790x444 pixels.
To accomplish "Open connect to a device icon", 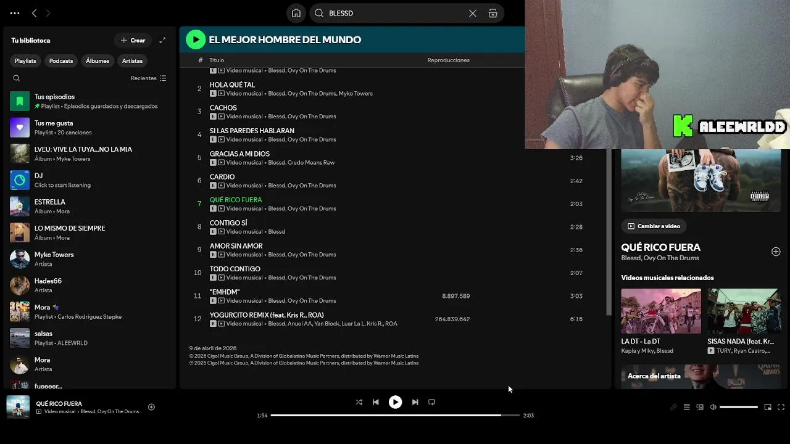I will pos(700,407).
